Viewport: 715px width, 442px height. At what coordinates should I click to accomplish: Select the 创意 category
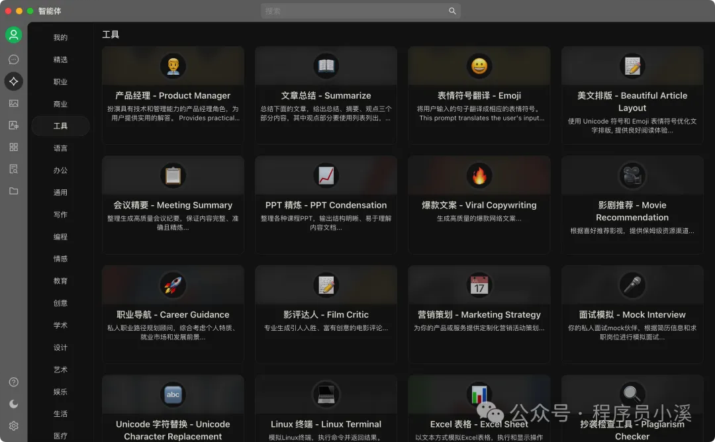pos(60,303)
